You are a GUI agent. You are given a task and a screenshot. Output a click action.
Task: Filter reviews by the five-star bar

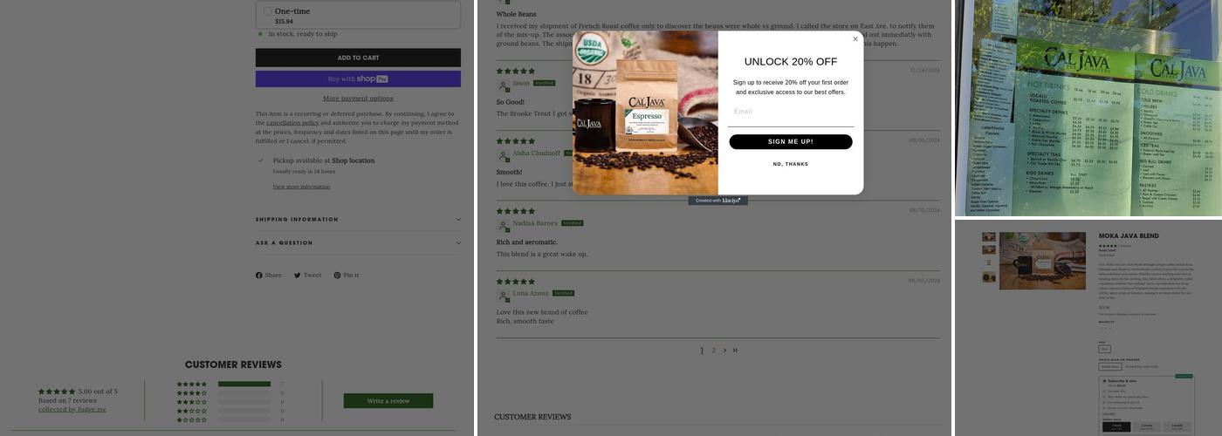pos(244,384)
